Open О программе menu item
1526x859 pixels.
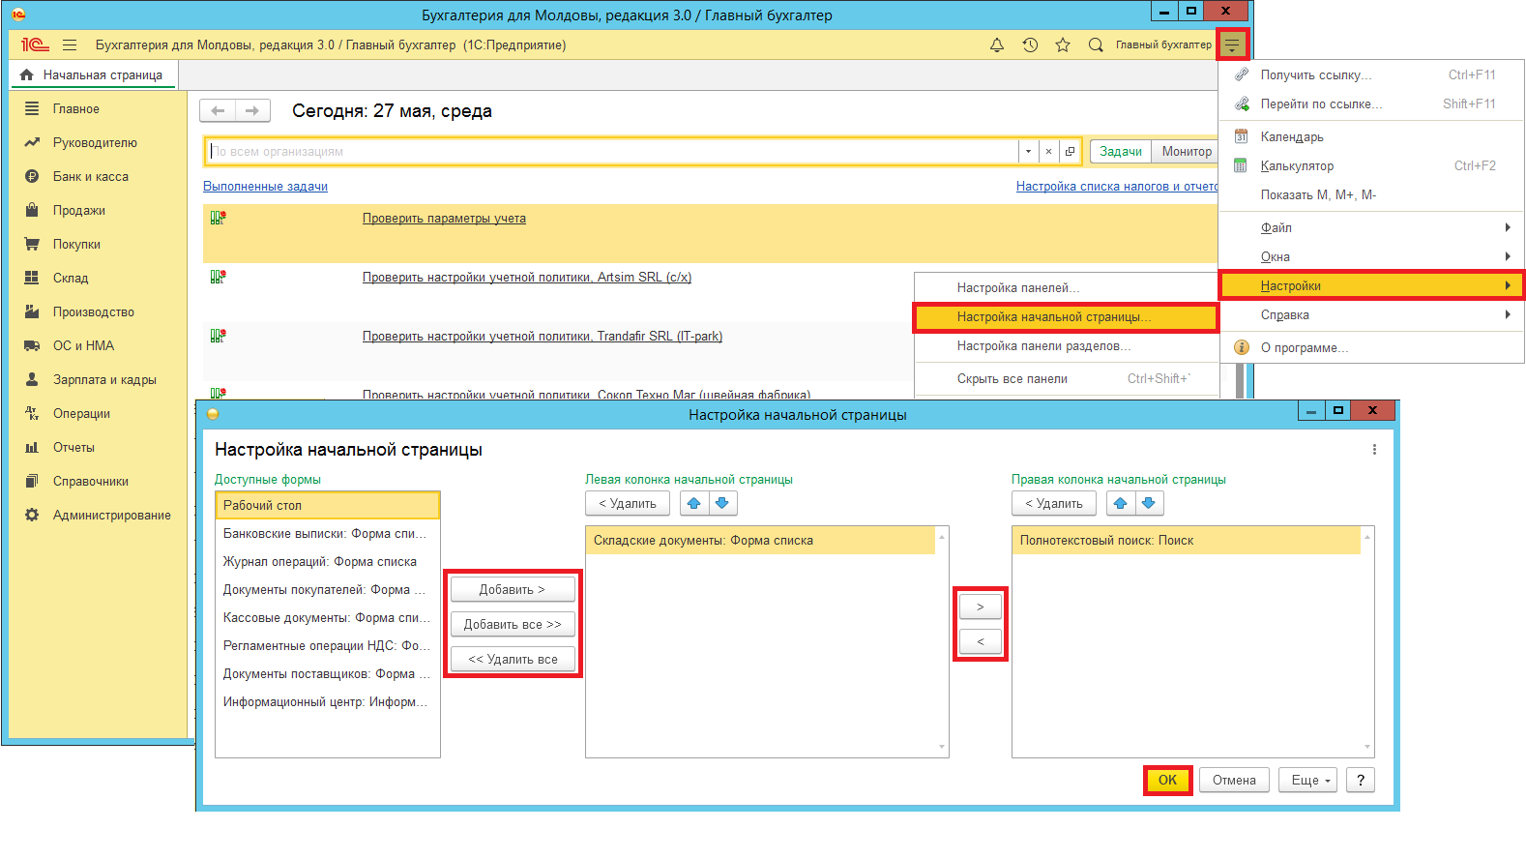[1371, 347]
